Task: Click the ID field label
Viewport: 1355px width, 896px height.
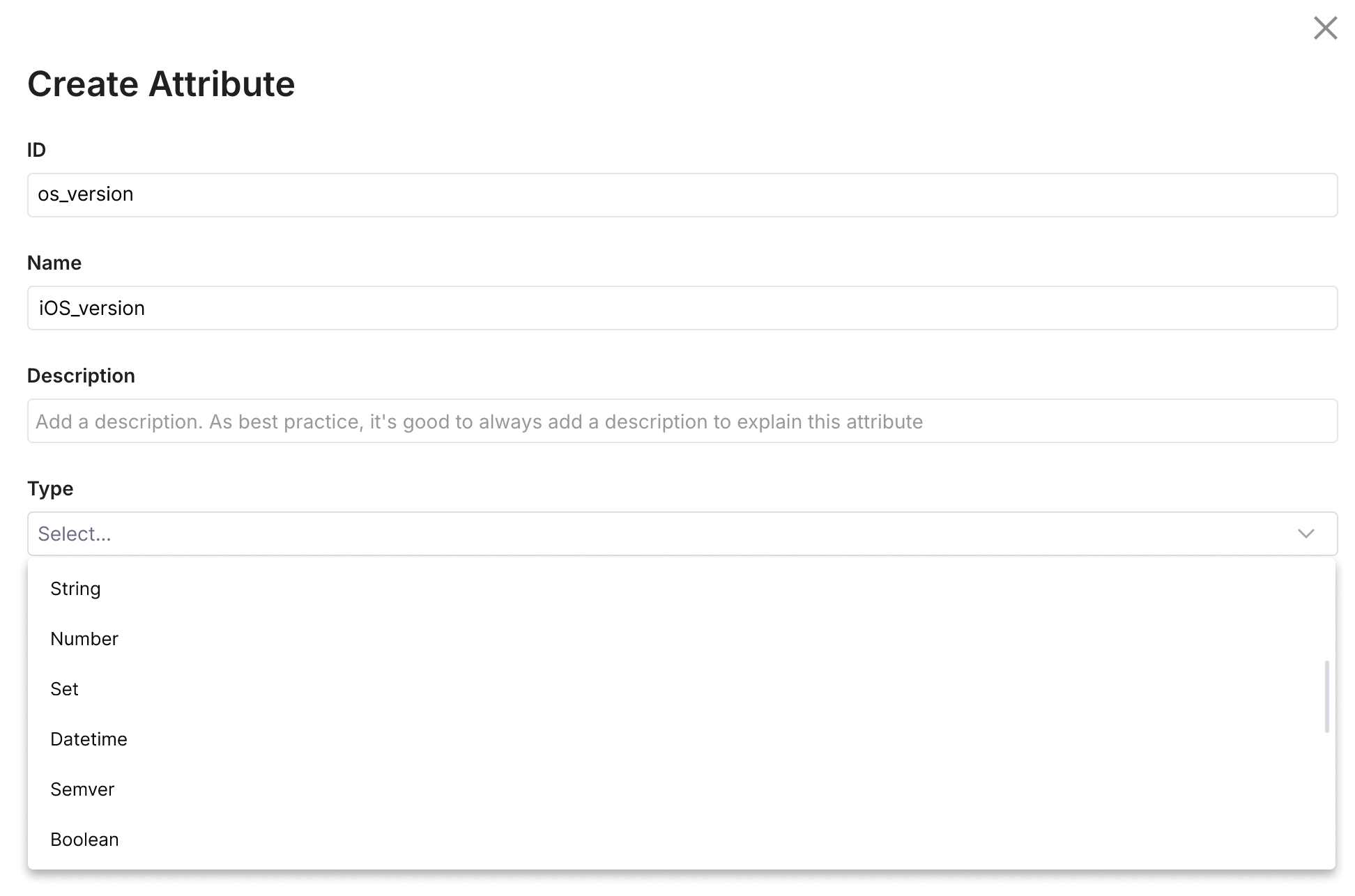Action: 36,150
